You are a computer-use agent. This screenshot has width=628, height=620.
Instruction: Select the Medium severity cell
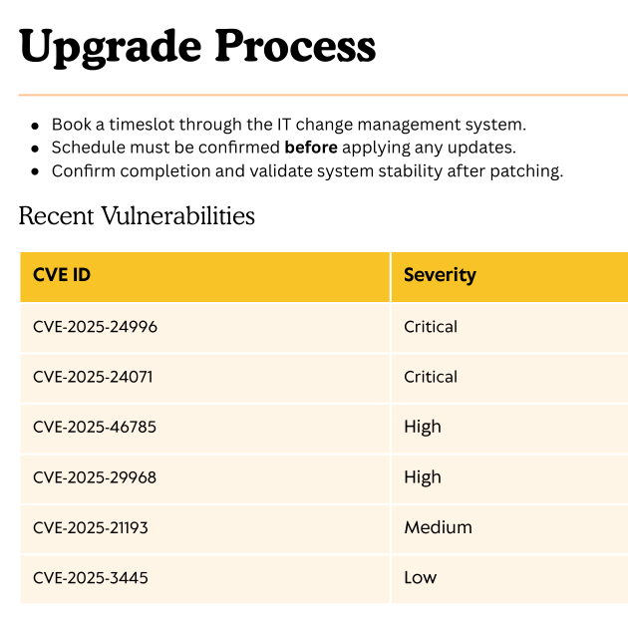[x=438, y=527]
